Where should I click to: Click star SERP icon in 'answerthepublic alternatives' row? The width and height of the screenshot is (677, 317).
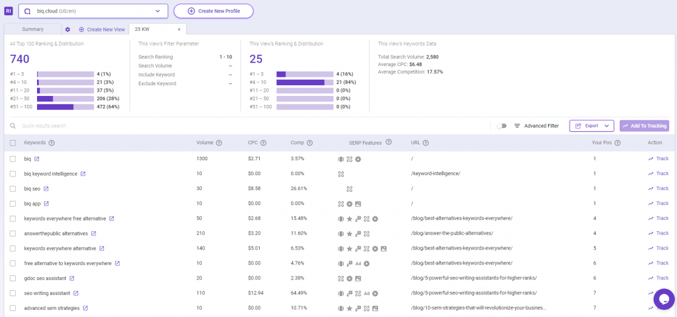[x=349, y=234]
